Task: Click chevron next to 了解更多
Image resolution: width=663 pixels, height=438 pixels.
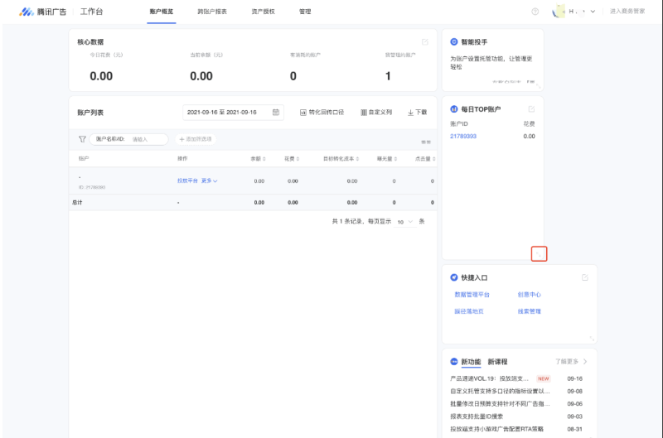Action: coord(585,362)
